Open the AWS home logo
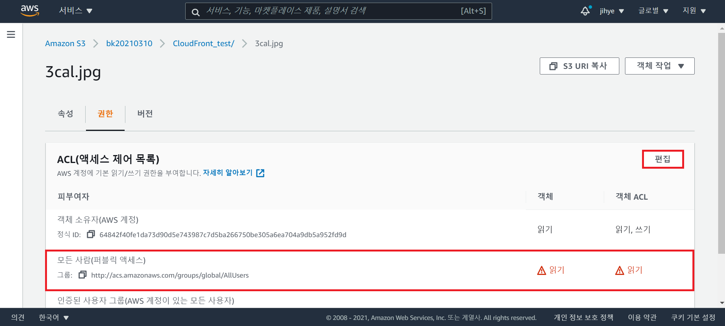This screenshot has width=725, height=326. point(30,11)
